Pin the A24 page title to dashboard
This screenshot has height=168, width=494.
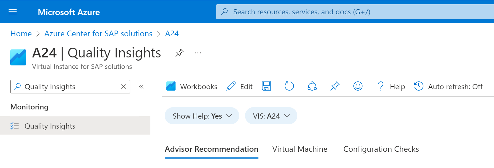[x=179, y=53]
